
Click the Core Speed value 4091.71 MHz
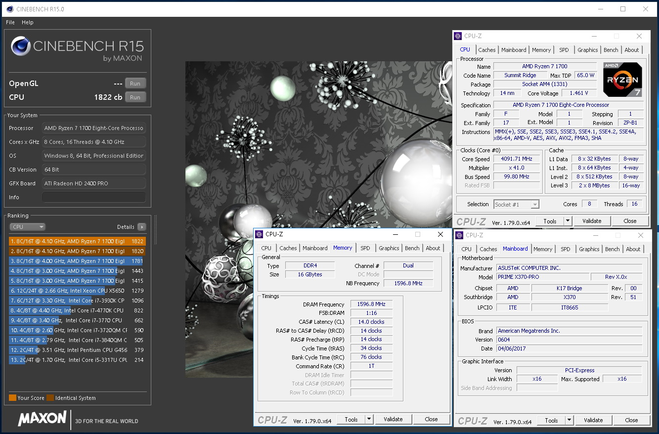517,159
